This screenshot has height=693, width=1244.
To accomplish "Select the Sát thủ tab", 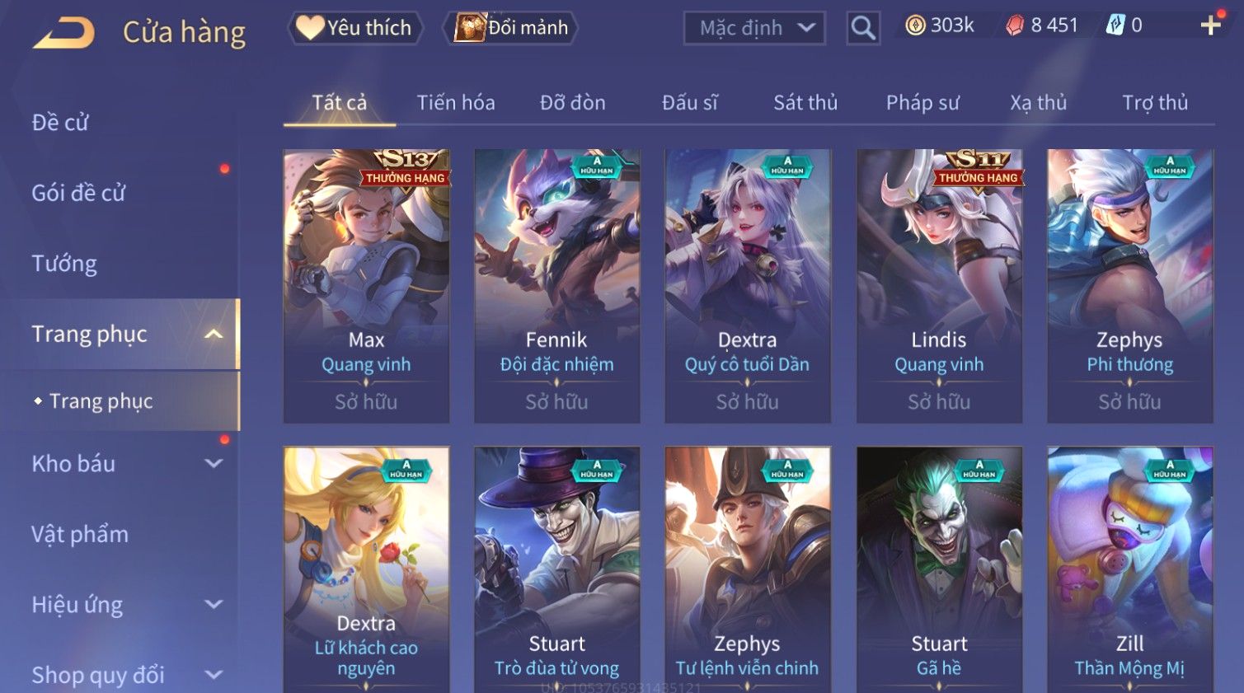I will click(x=805, y=103).
